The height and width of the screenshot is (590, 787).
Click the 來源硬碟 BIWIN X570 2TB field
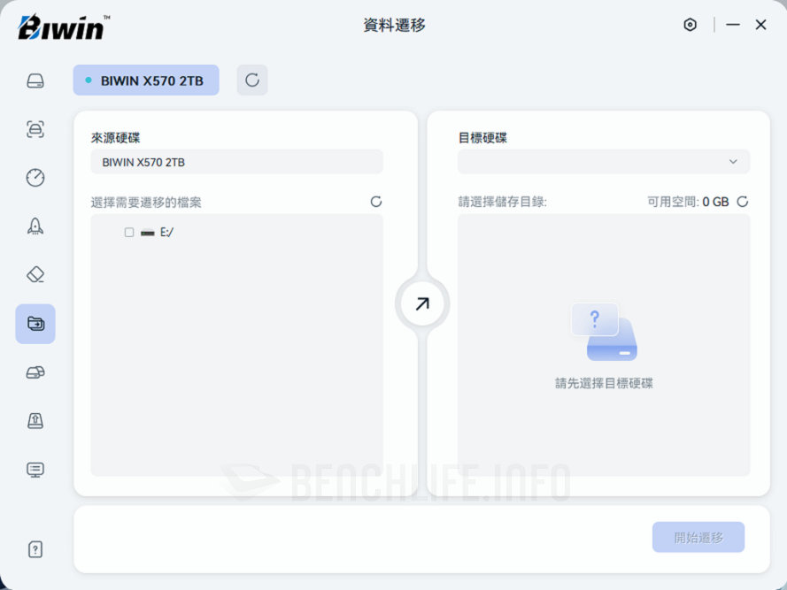click(236, 162)
